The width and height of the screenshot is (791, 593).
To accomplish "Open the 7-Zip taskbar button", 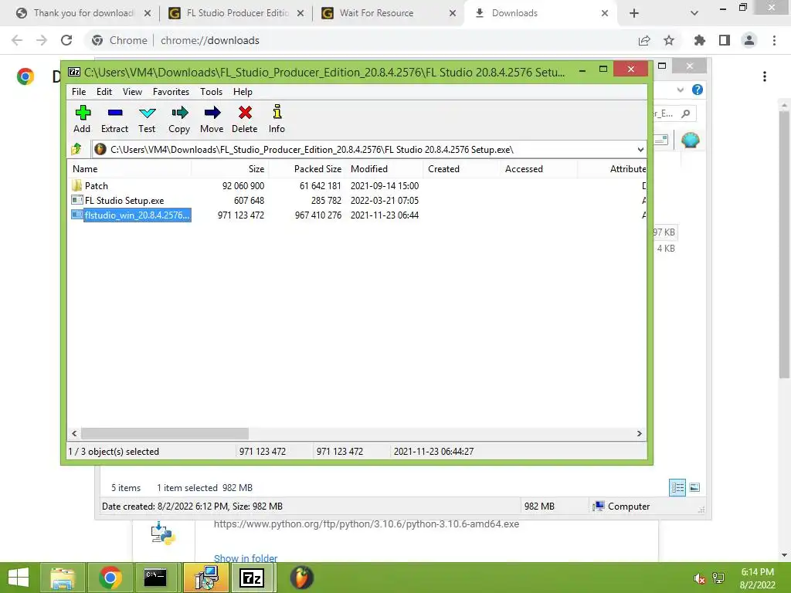I will pyautogui.click(x=253, y=578).
